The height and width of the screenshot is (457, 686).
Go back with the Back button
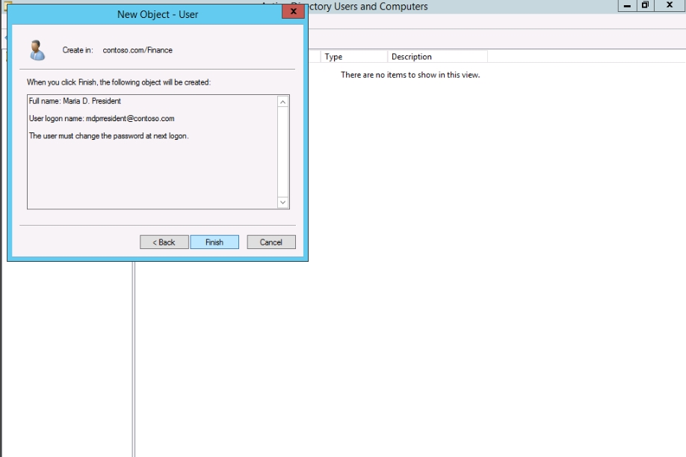[x=164, y=242]
